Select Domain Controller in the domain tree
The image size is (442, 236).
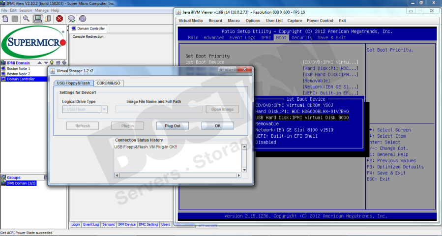point(24,79)
